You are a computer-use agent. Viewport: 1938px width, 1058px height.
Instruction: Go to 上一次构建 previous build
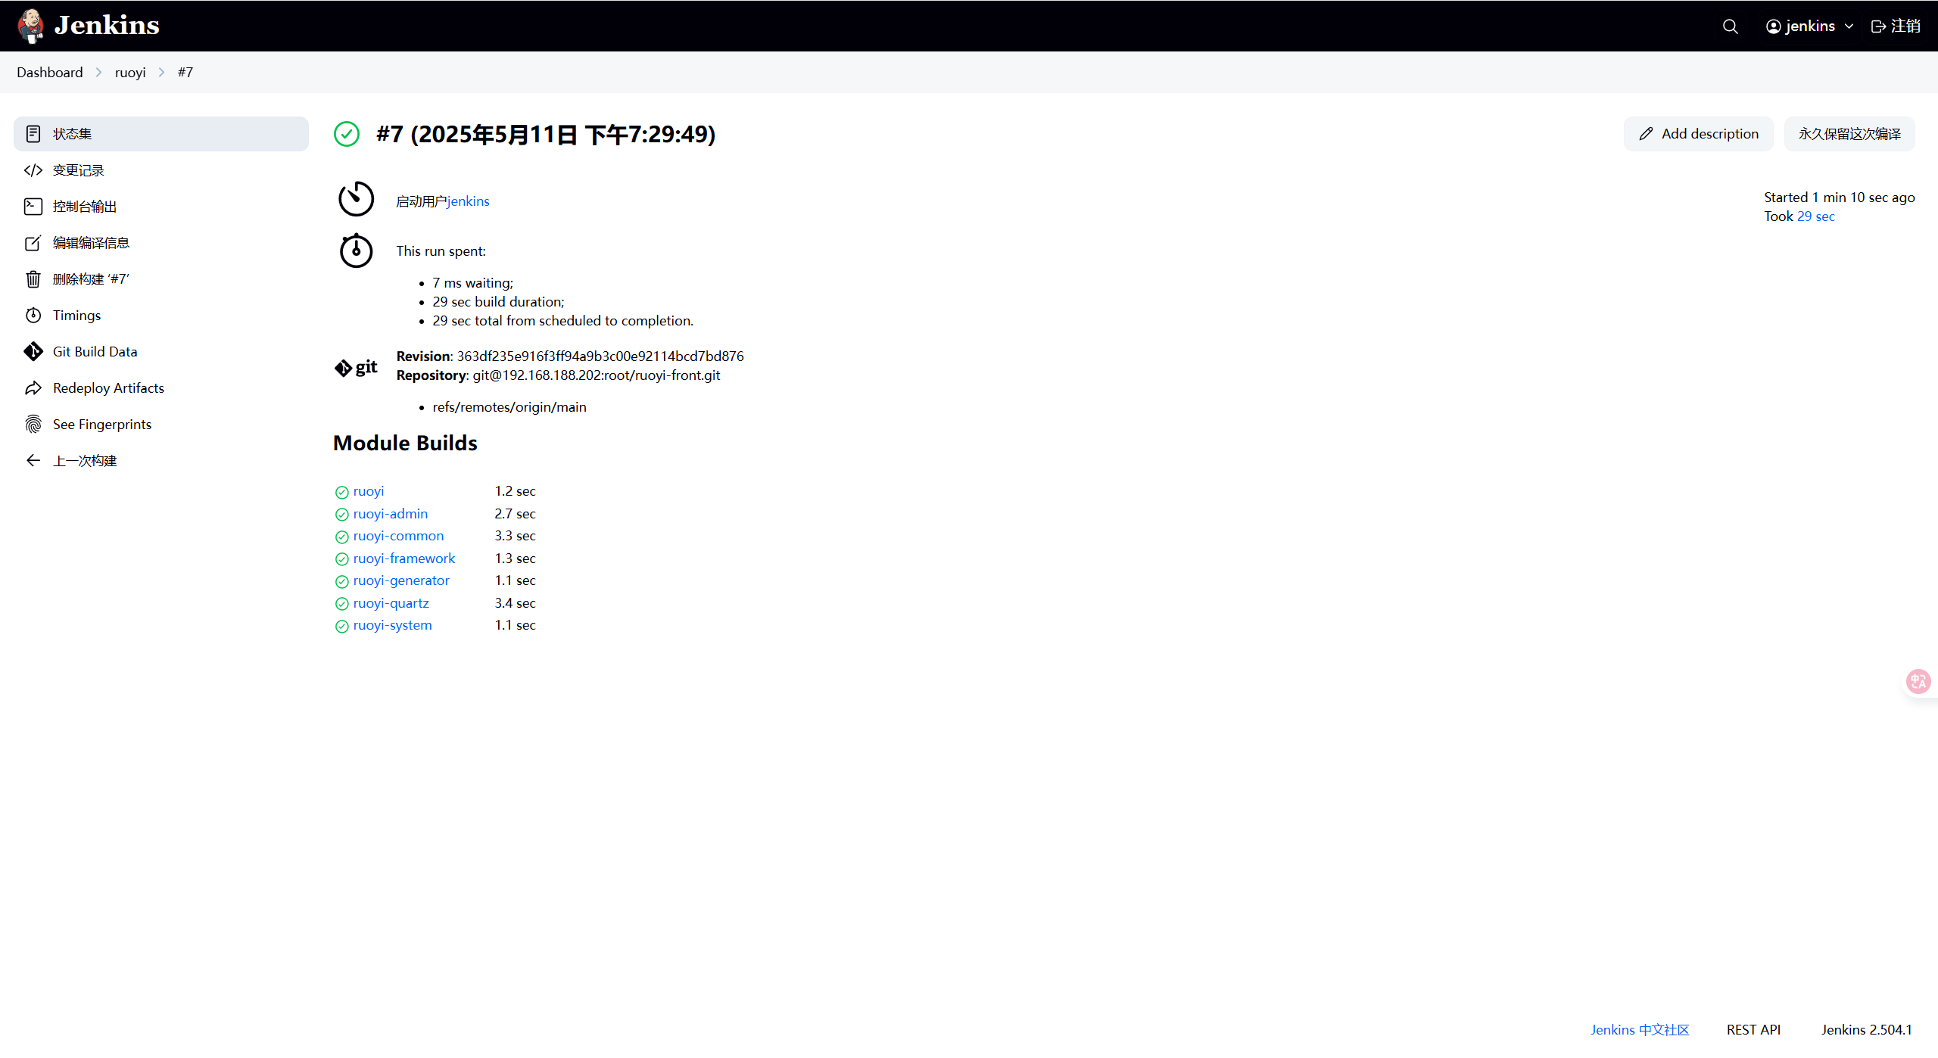[84, 461]
